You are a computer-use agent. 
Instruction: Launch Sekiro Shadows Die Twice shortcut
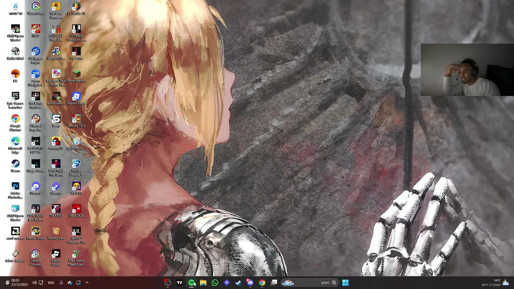[x=76, y=235]
